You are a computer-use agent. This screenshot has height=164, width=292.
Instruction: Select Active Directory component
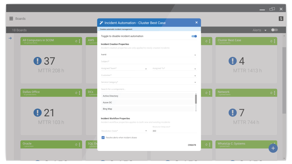pyautogui.click(x=148, y=96)
